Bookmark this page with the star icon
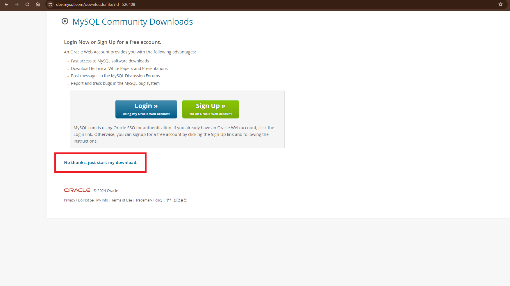510x286 pixels. pos(501,4)
